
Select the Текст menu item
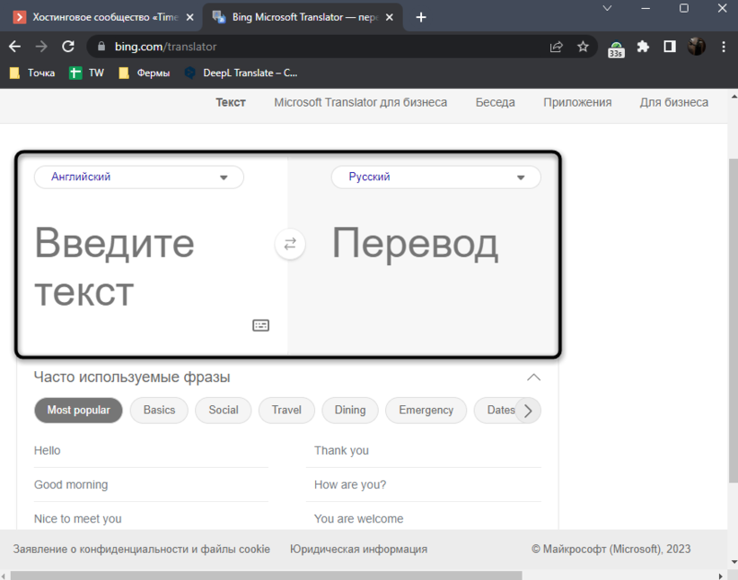pyautogui.click(x=231, y=102)
